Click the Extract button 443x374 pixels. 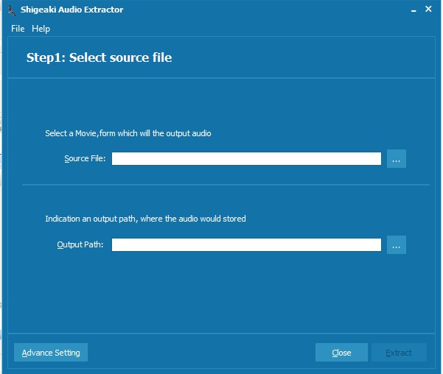[399, 352]
